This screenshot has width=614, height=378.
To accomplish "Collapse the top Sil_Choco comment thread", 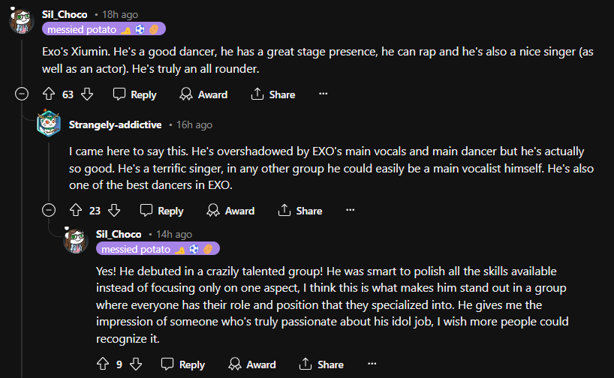I will pos(22,94).
